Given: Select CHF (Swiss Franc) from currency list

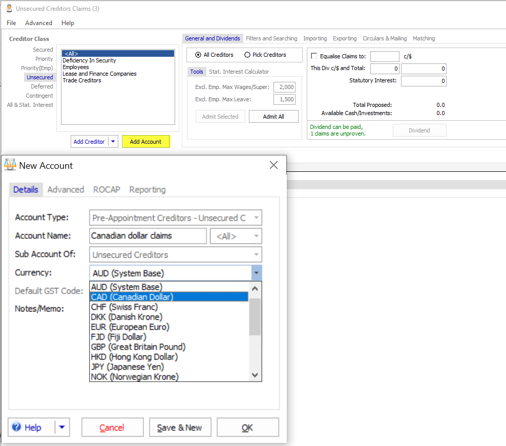Looking at the screenshot, I should coord(124,307).
